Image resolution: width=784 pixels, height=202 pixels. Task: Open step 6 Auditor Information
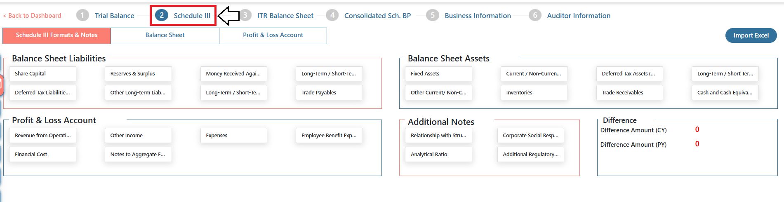coord(579,16)
